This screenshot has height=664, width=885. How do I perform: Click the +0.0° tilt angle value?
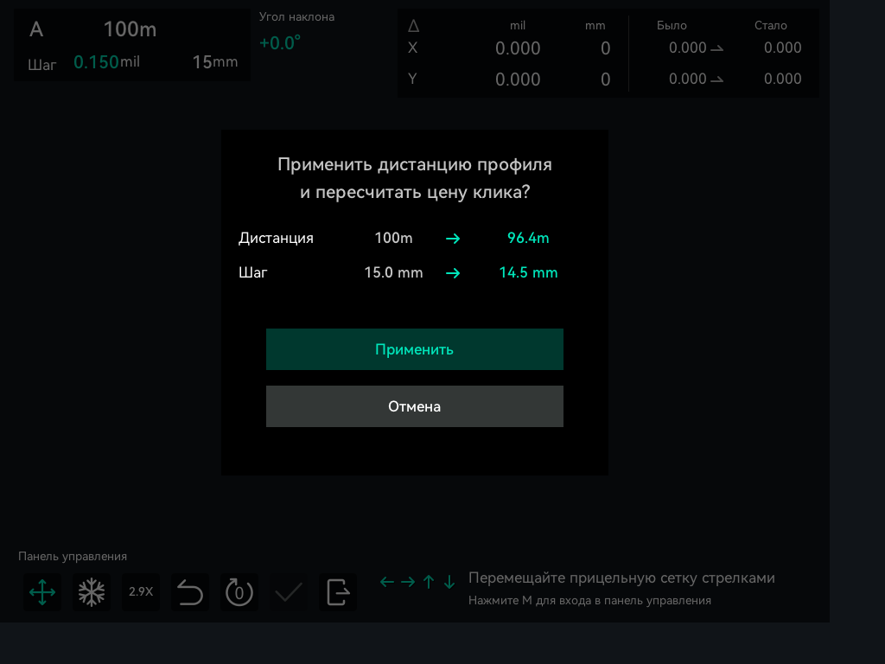click(x=280, y=43)
